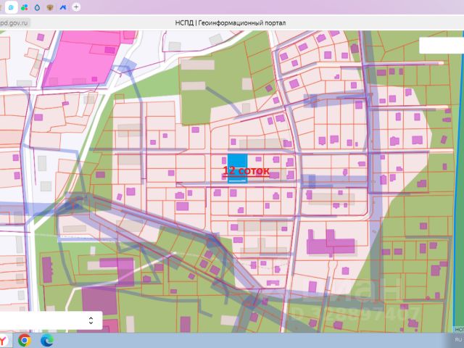Open the tab with the blue zigzag icon
Image resolution: width=464 pixels, height=348 pixels.
pos(63,7)
